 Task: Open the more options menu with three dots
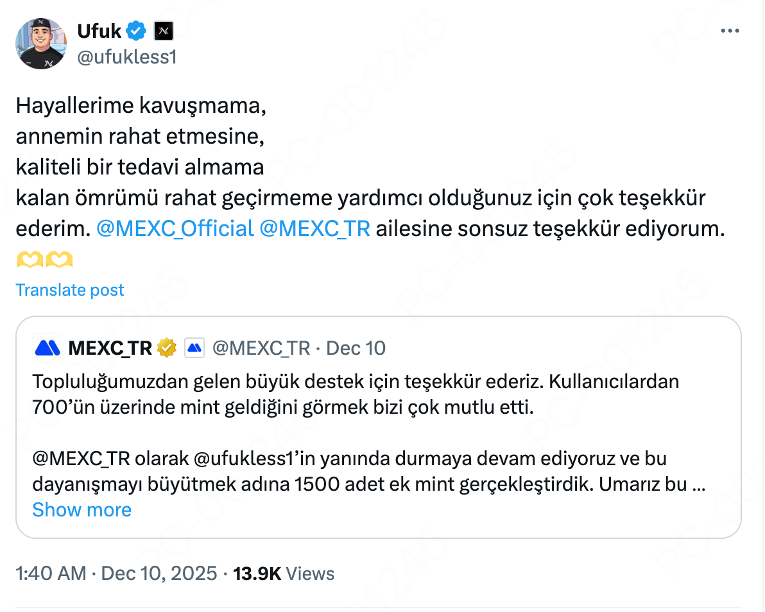tap(730, 30)
